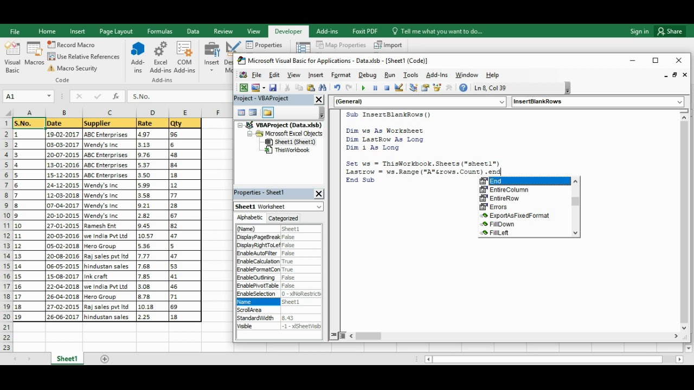Open Properties Window icon in VBA toolbar
694x390 pixels.
coord(426,88)
